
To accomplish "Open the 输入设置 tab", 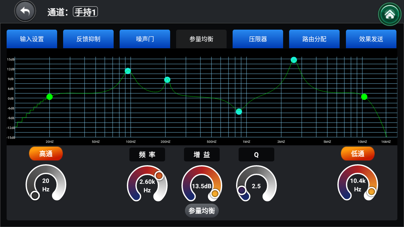I will [32, 39].
